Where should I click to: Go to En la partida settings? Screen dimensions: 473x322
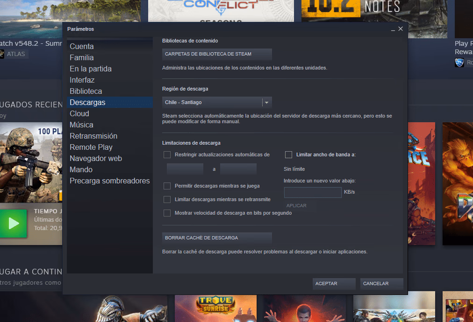(91, 69)
